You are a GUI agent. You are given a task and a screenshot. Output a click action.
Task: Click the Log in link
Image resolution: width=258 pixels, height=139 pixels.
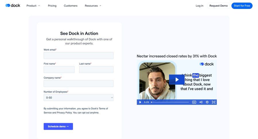[200, 6]
